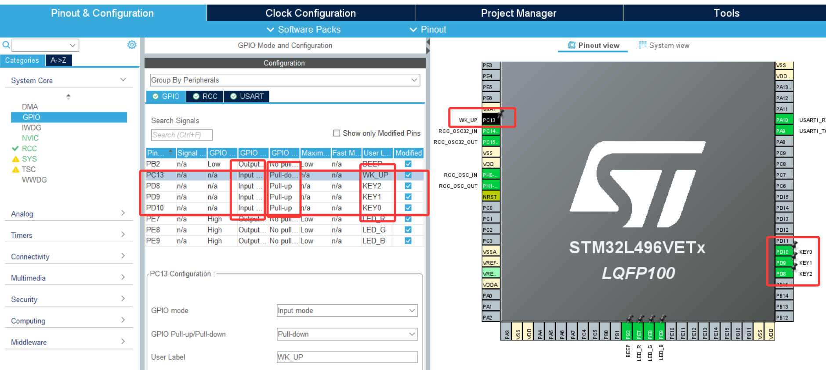Click the green check icon on USART tab

coord(234,96)
